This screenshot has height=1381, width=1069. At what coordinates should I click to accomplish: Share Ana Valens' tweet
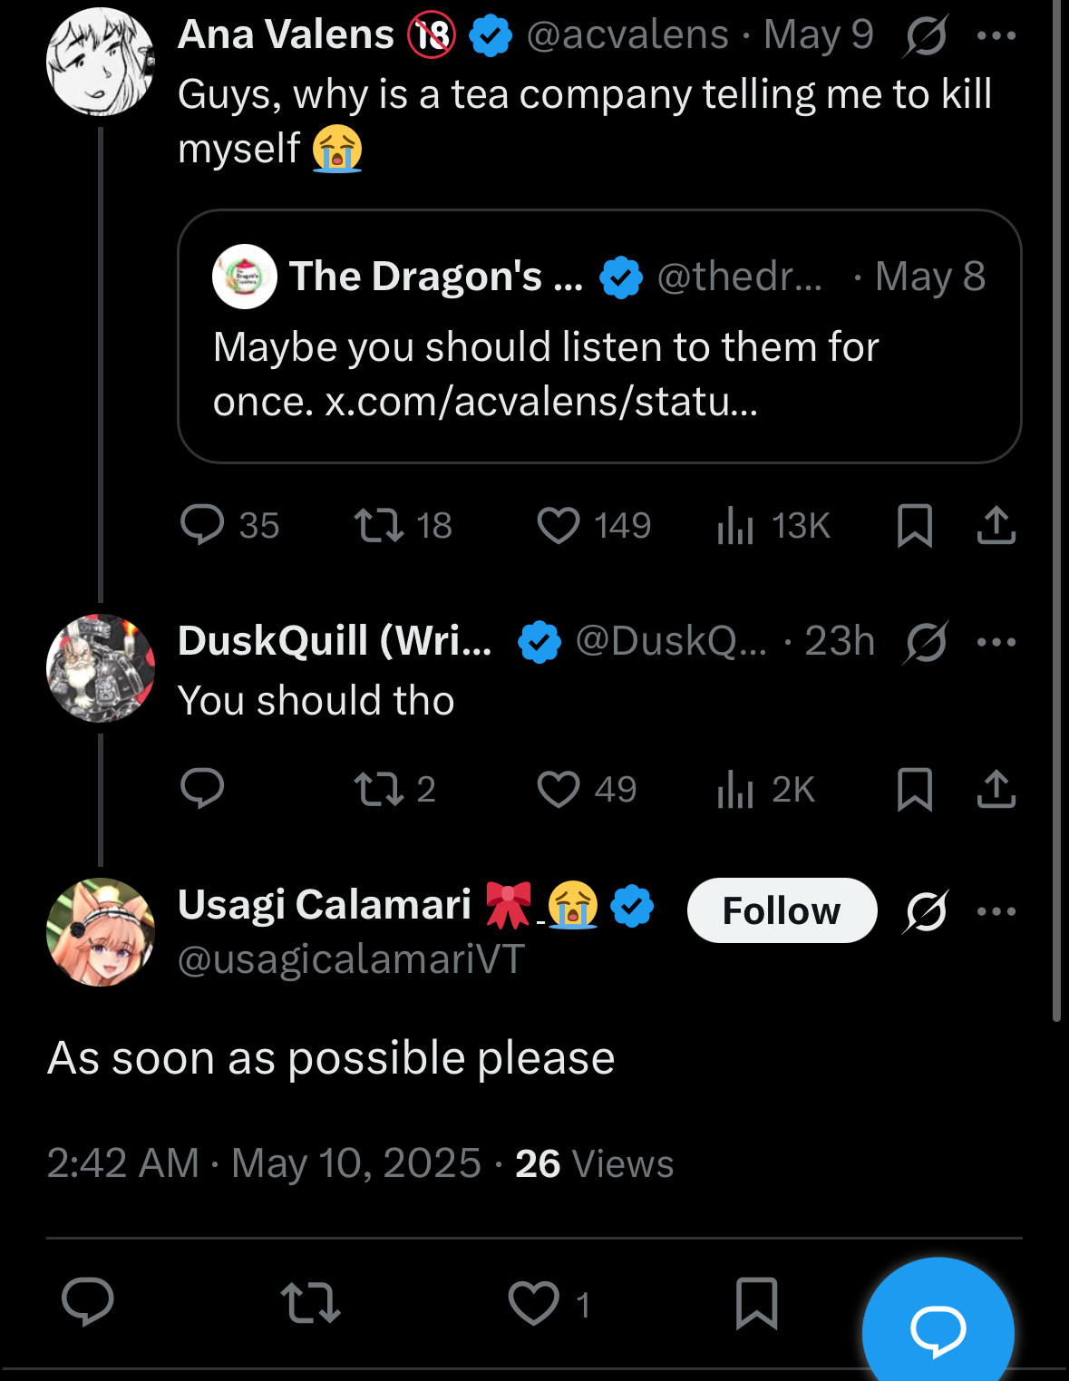[996, 525]
